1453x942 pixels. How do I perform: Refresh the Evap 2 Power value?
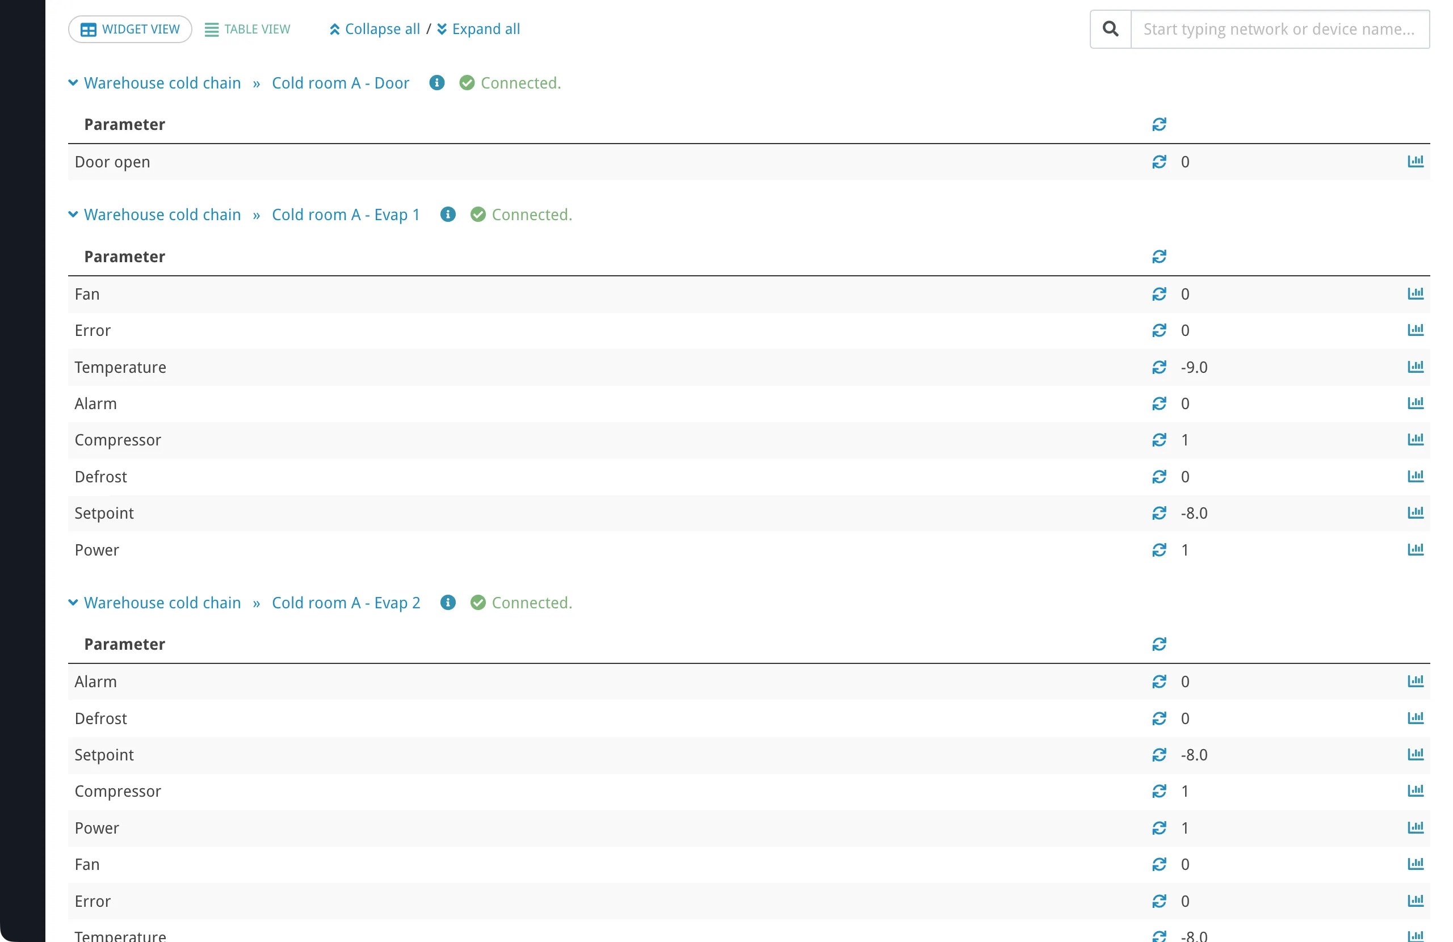pos(1159,828)
